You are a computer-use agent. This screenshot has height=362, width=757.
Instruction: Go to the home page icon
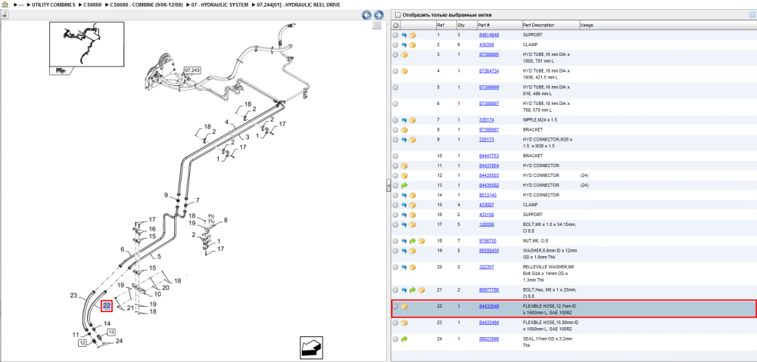pos(5,5)
